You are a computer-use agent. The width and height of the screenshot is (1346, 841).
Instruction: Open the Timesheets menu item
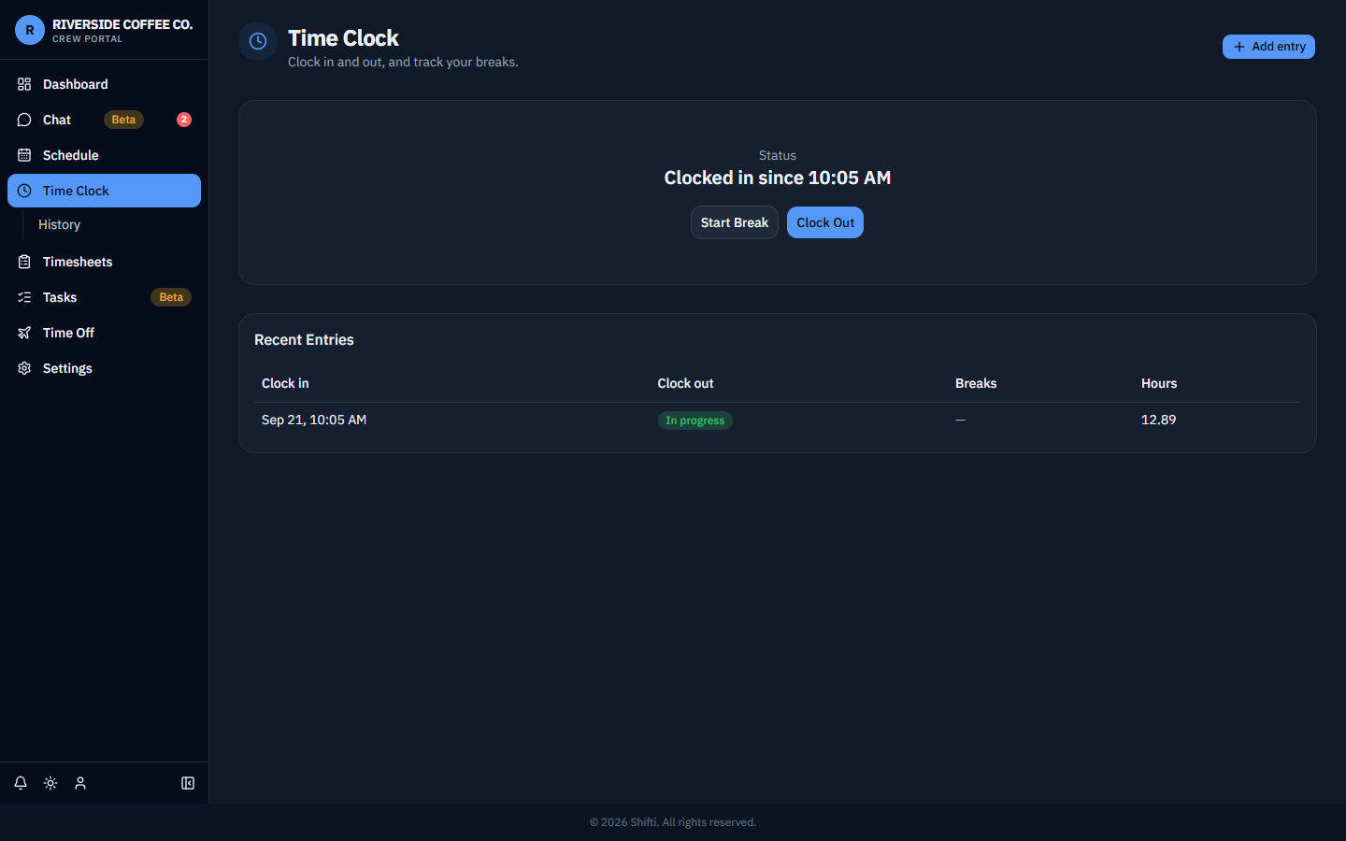[104, 262]
